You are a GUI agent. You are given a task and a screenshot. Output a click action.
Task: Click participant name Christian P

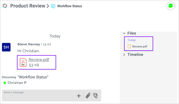pyautogui.click(x=17, y=83)
